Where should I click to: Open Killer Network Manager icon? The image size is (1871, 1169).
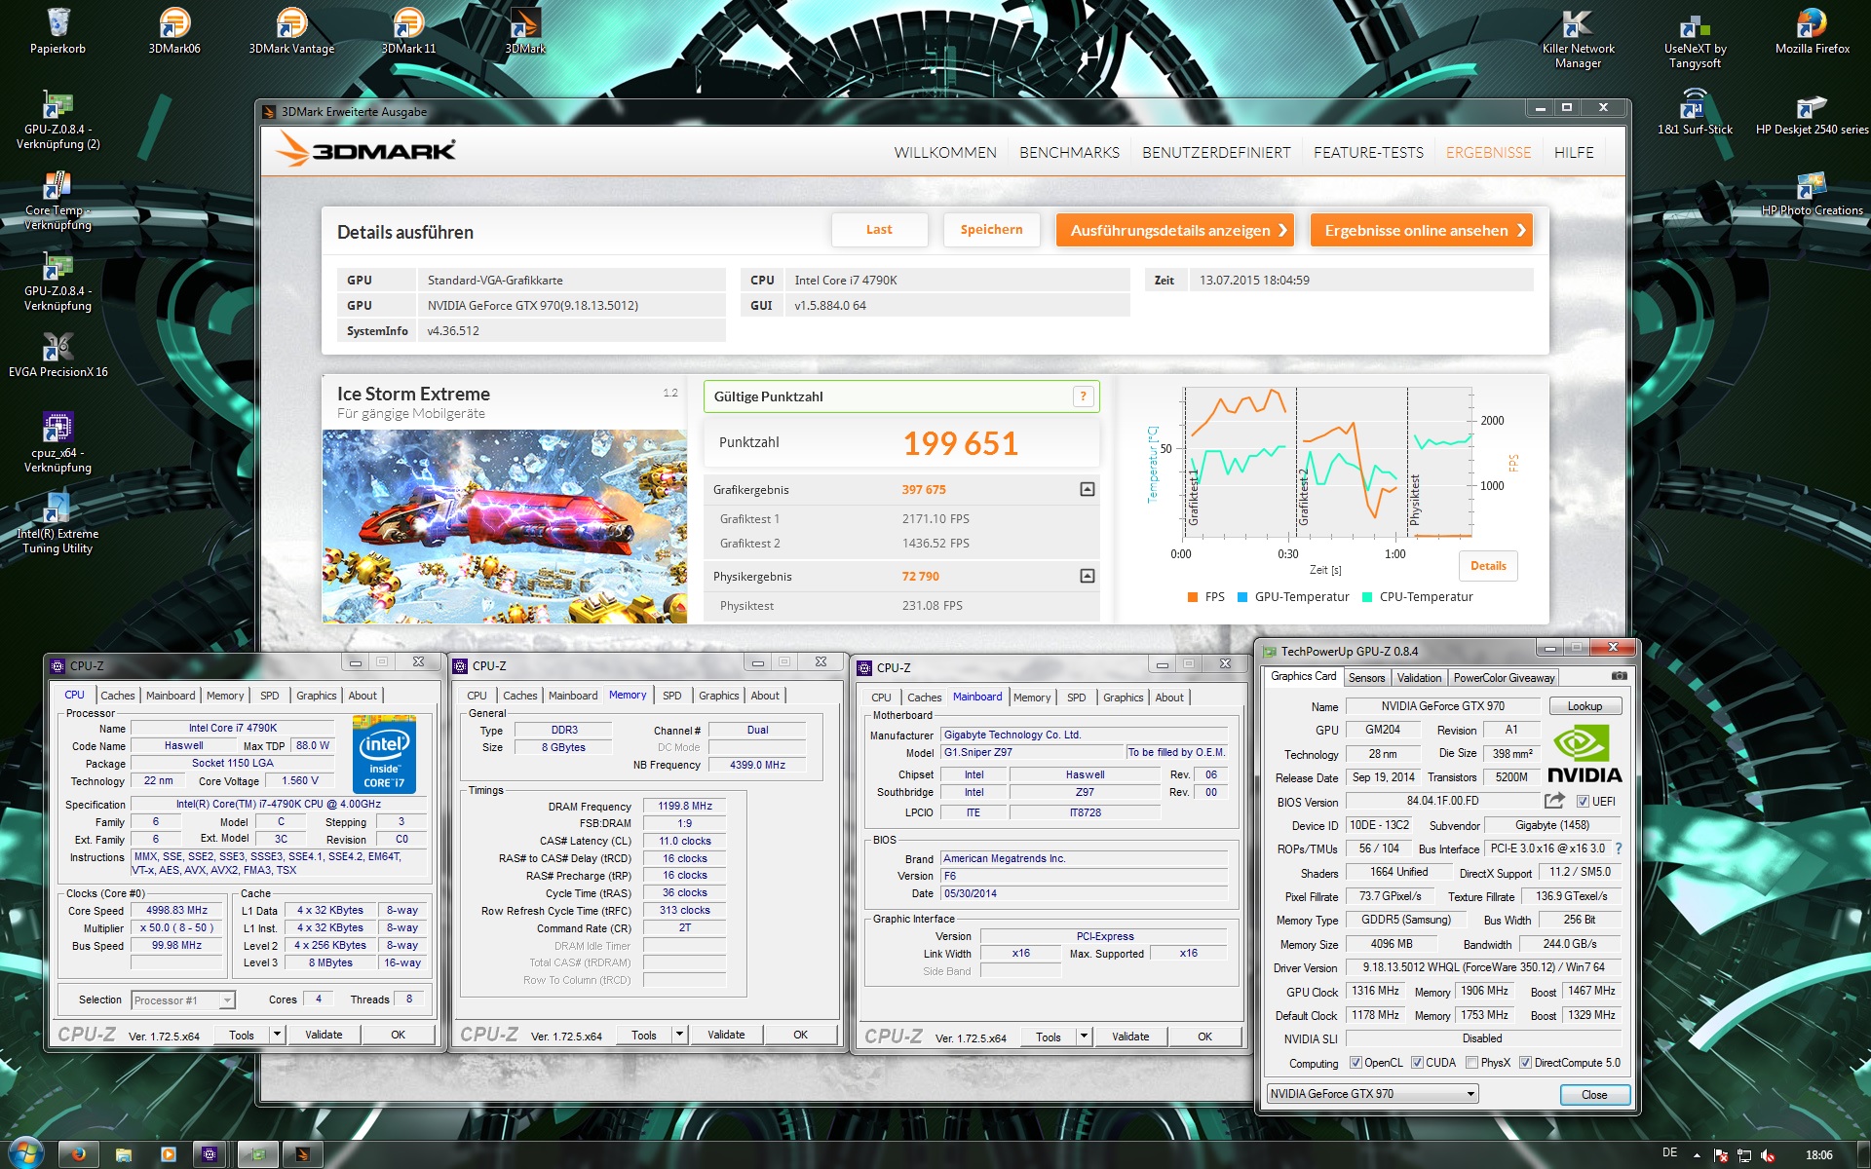click(1578, 37)
